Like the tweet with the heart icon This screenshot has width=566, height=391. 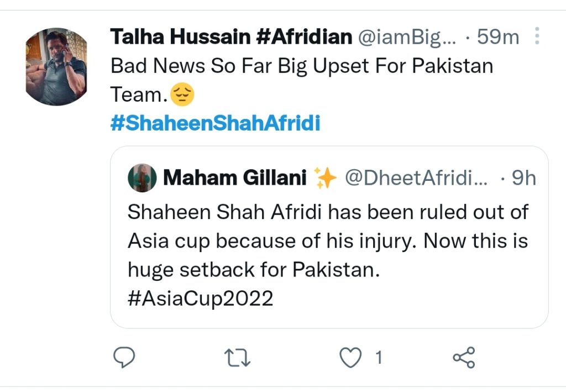pos(350,357)
